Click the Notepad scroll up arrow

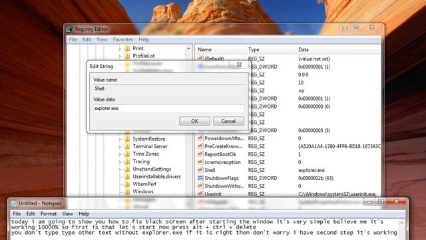(402, 223)
